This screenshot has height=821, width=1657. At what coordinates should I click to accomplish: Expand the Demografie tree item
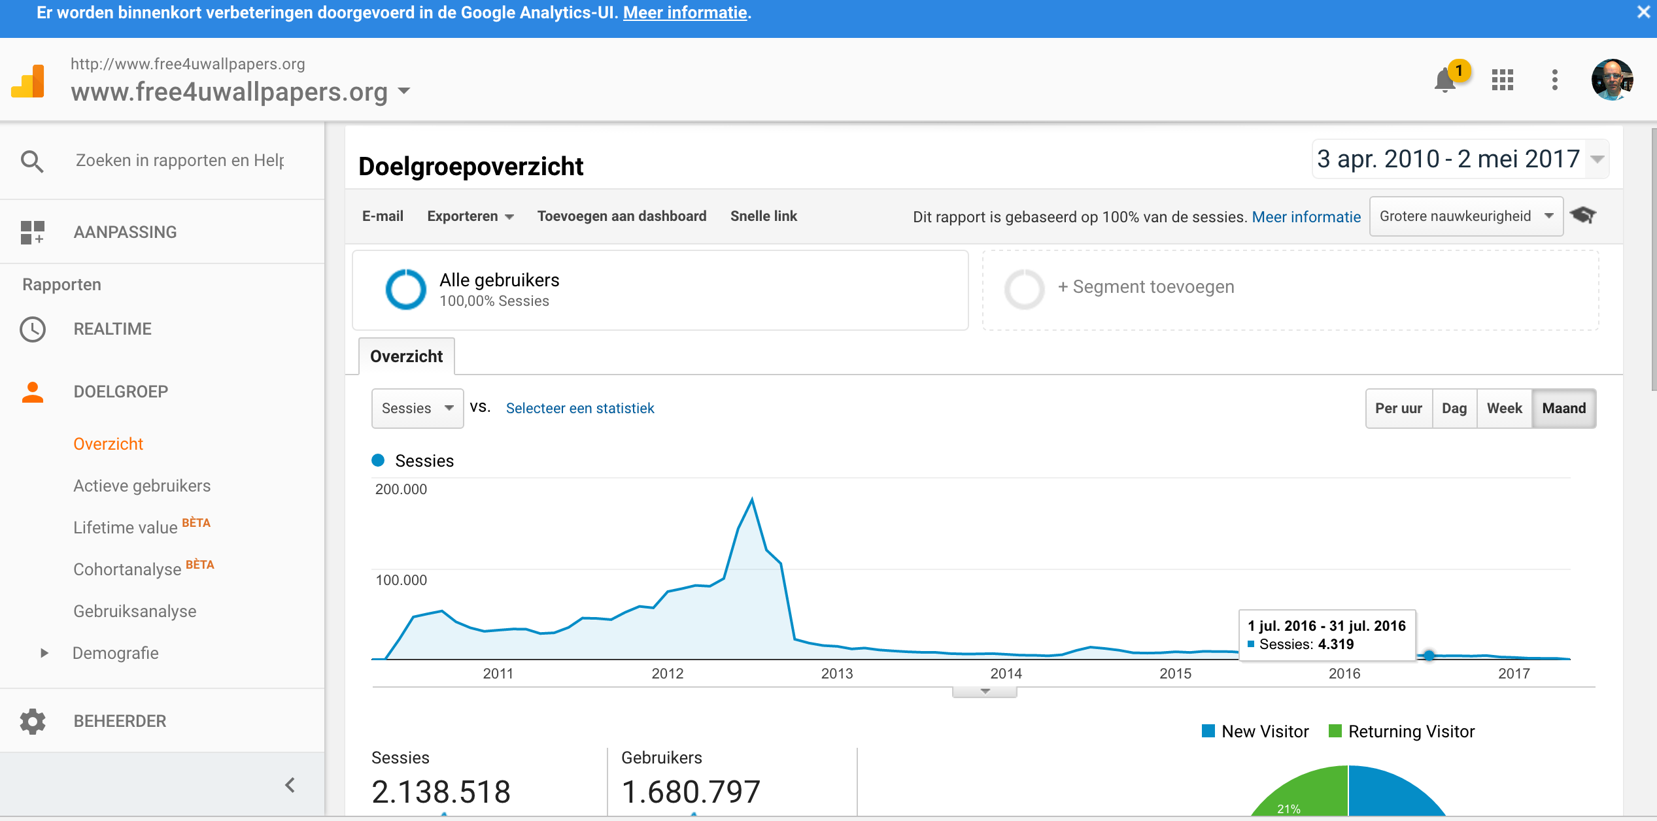point(44,653)
